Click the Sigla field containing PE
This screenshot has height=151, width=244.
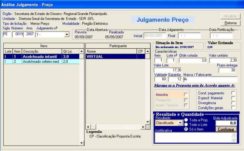(x=7, y=34)
